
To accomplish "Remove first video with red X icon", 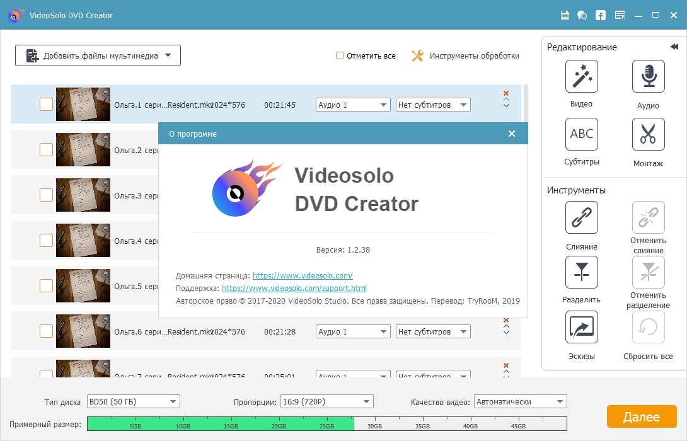I will (x=506, y=93).
